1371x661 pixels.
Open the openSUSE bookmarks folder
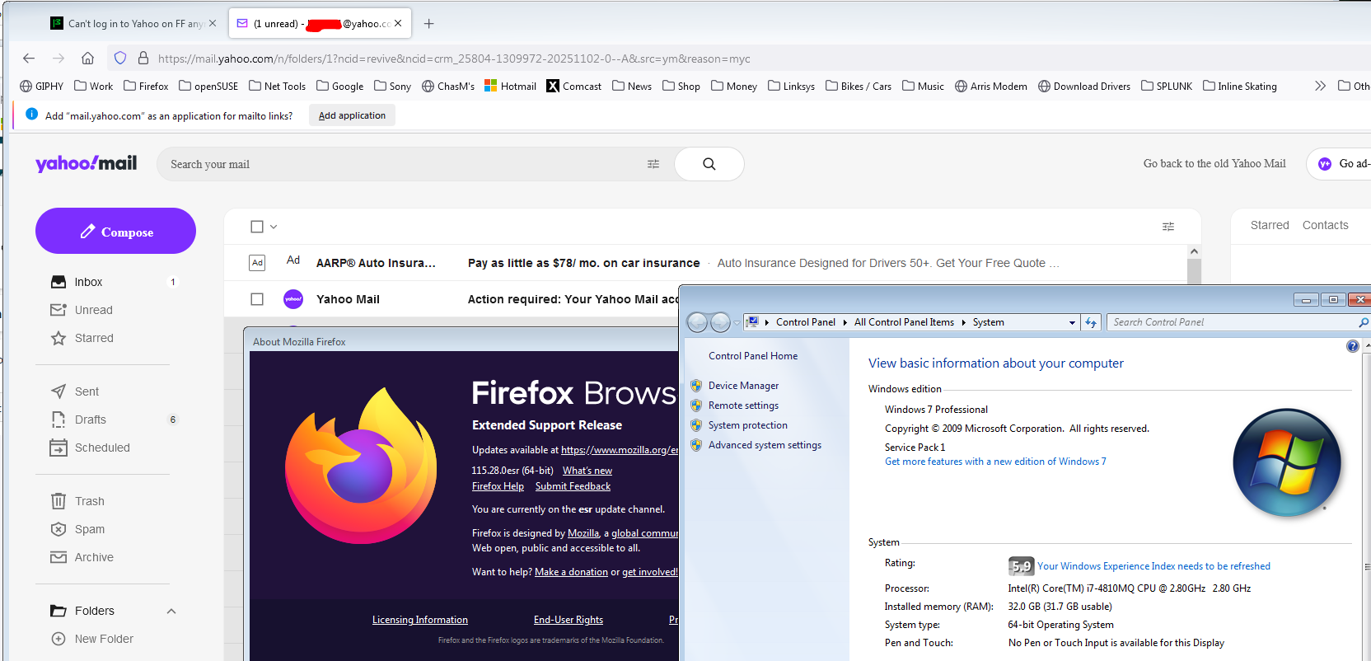(x=208, y=86)
